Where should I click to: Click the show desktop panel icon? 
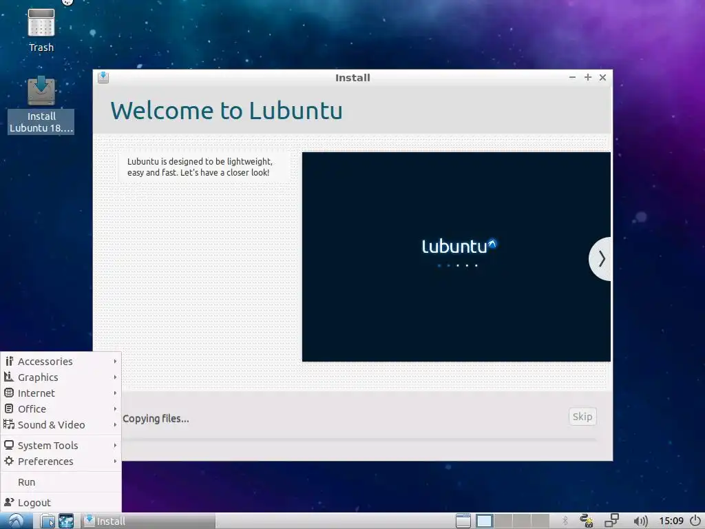pos(463,521)
